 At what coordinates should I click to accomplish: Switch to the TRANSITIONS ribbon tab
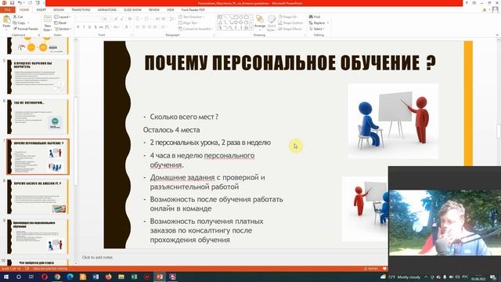pos(81,10)
